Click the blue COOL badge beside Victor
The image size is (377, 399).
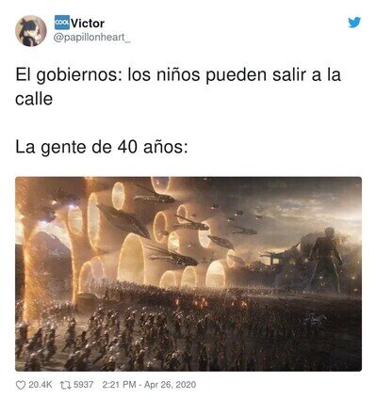pos(62,23)
